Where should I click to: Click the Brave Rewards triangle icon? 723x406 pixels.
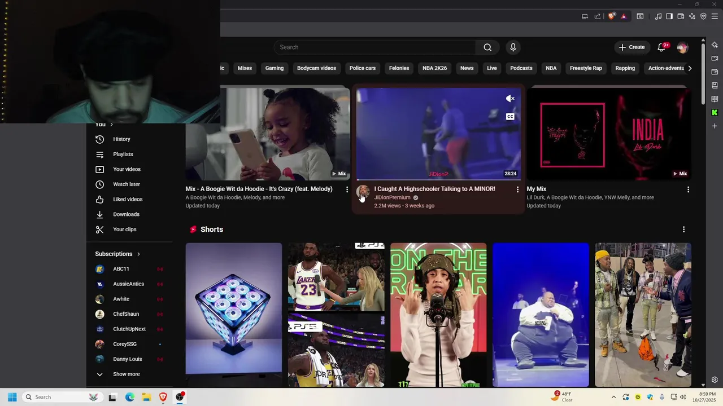[x=624, y=16]
